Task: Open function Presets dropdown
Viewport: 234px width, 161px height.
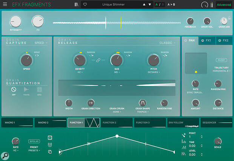Action: (34, 150)
